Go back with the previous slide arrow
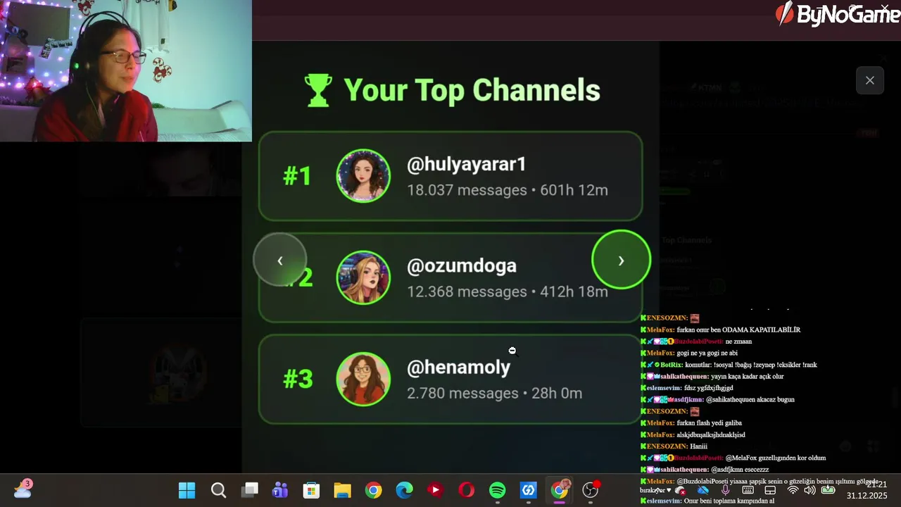The height and width of the screenshot is (507, 901). point(279,261)
